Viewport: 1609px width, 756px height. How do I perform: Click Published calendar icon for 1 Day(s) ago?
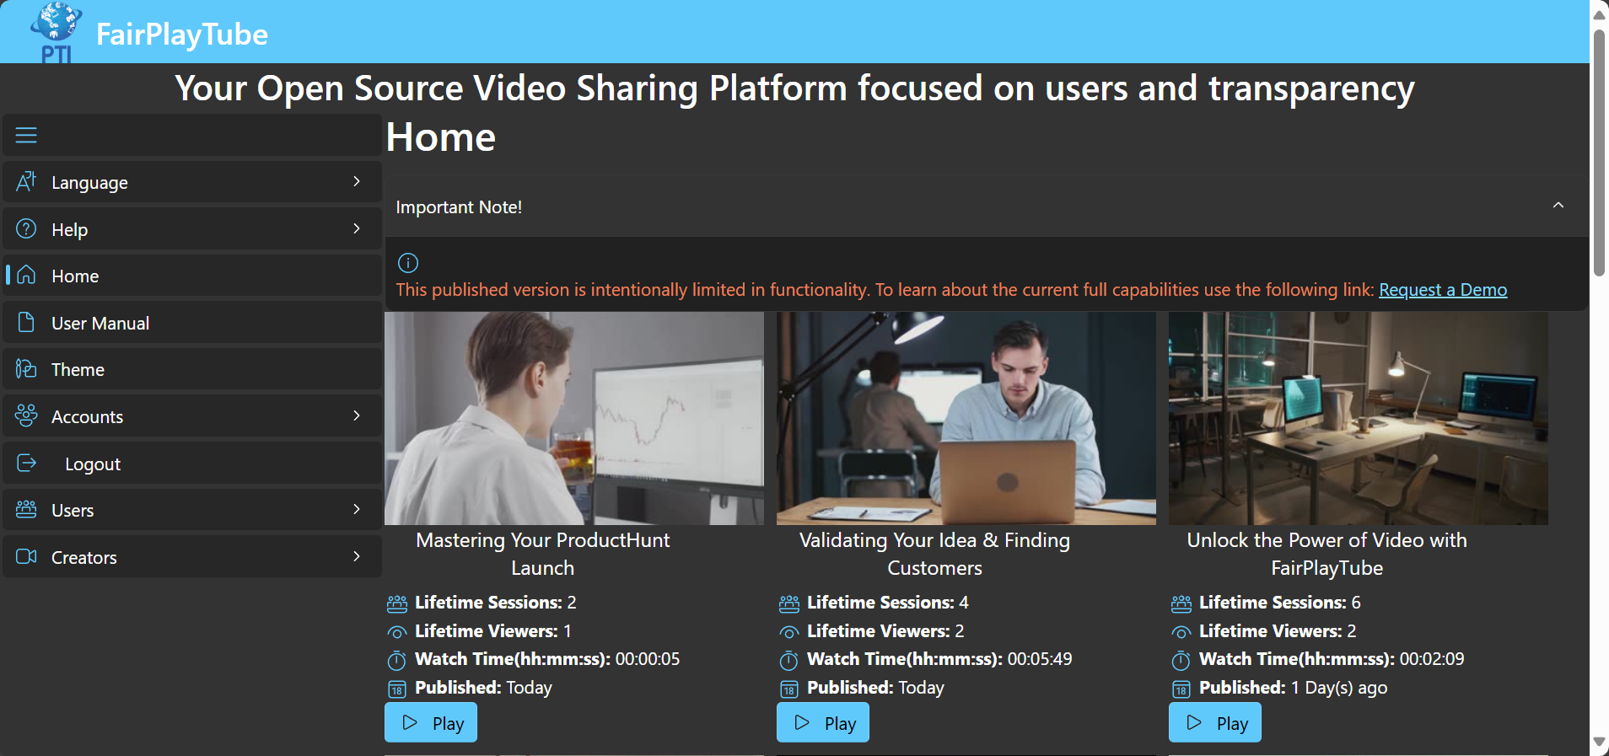pos(1181,689)
